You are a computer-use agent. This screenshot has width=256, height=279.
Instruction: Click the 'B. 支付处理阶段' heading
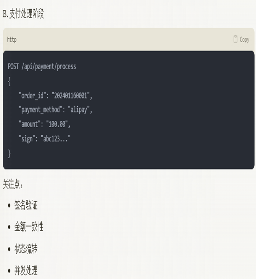click(23, 14)
